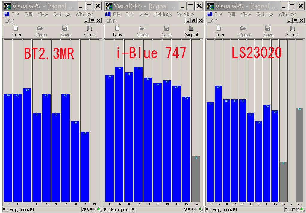The width and height of the screenshot is (306, 213).
Task: Open File menu in LS23020 window
Action: coord(218,14)
